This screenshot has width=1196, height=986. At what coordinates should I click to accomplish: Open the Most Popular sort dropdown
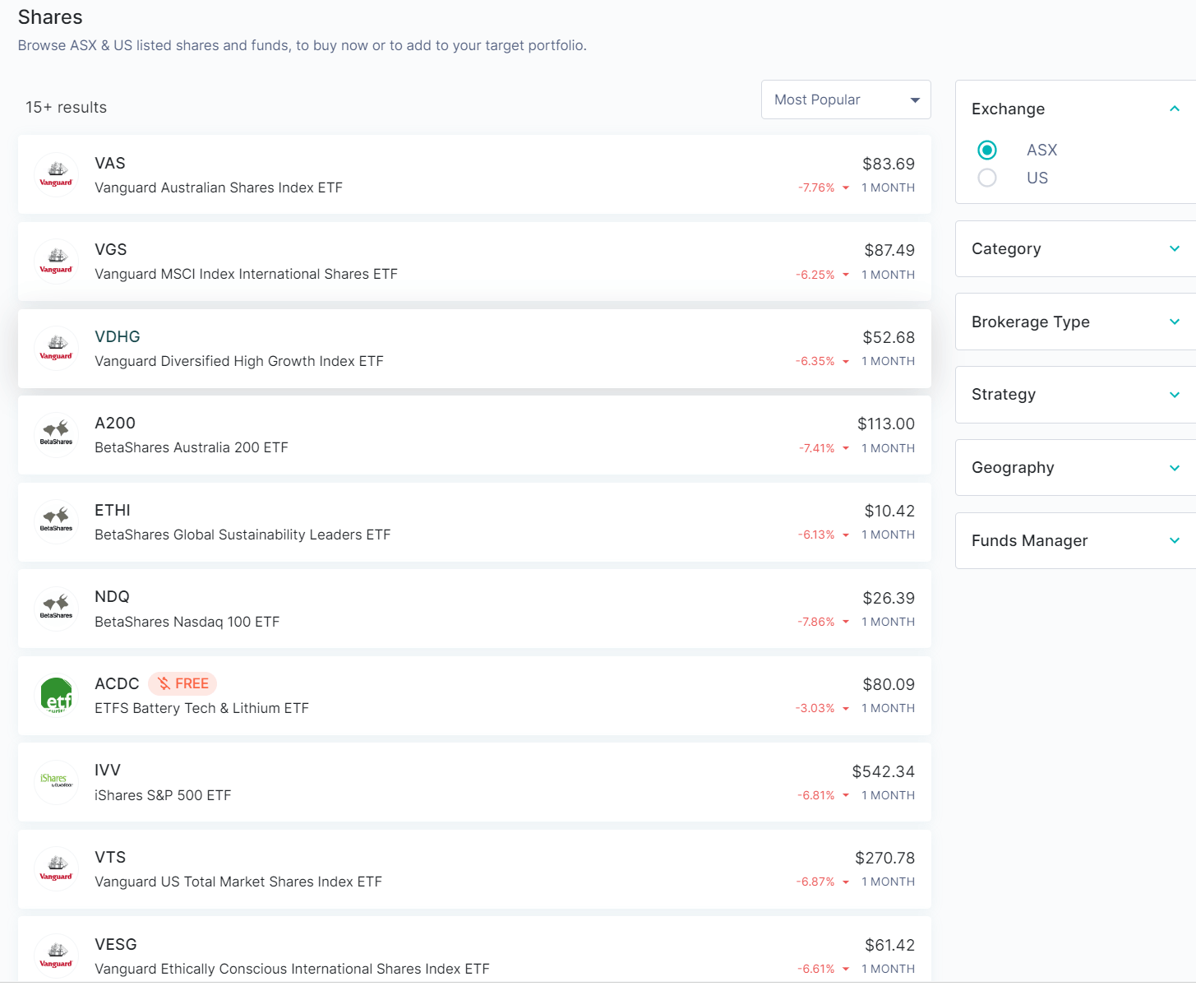pyautogui.click(x=846, y=100)
